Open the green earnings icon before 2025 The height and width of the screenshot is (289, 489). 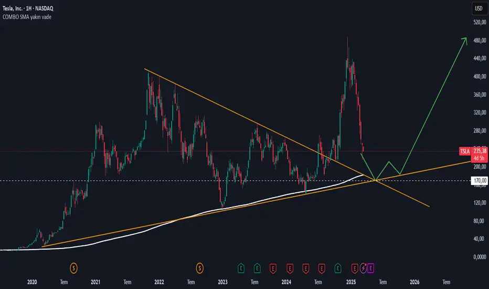tap(338, 268)
